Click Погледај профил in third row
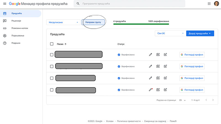Viewport: 221px width, 124px height. click(192, 78)
